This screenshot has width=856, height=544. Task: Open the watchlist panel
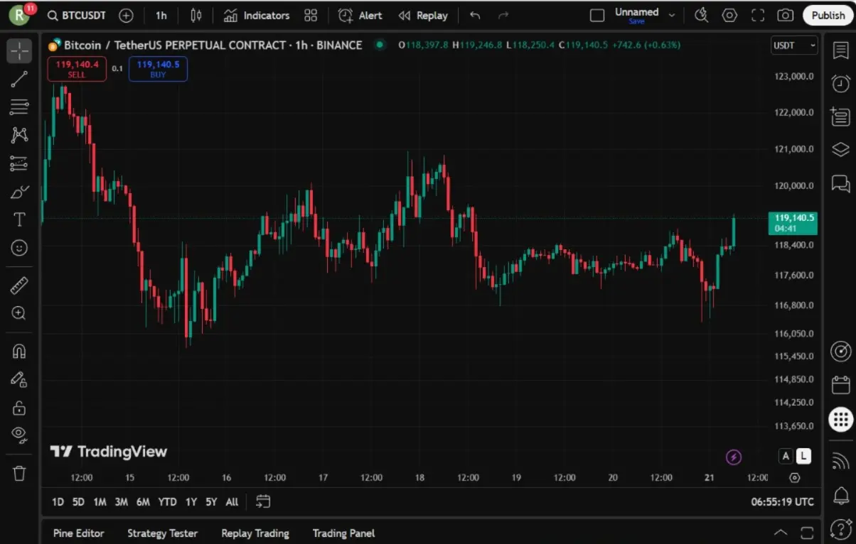tap(840, 51)
